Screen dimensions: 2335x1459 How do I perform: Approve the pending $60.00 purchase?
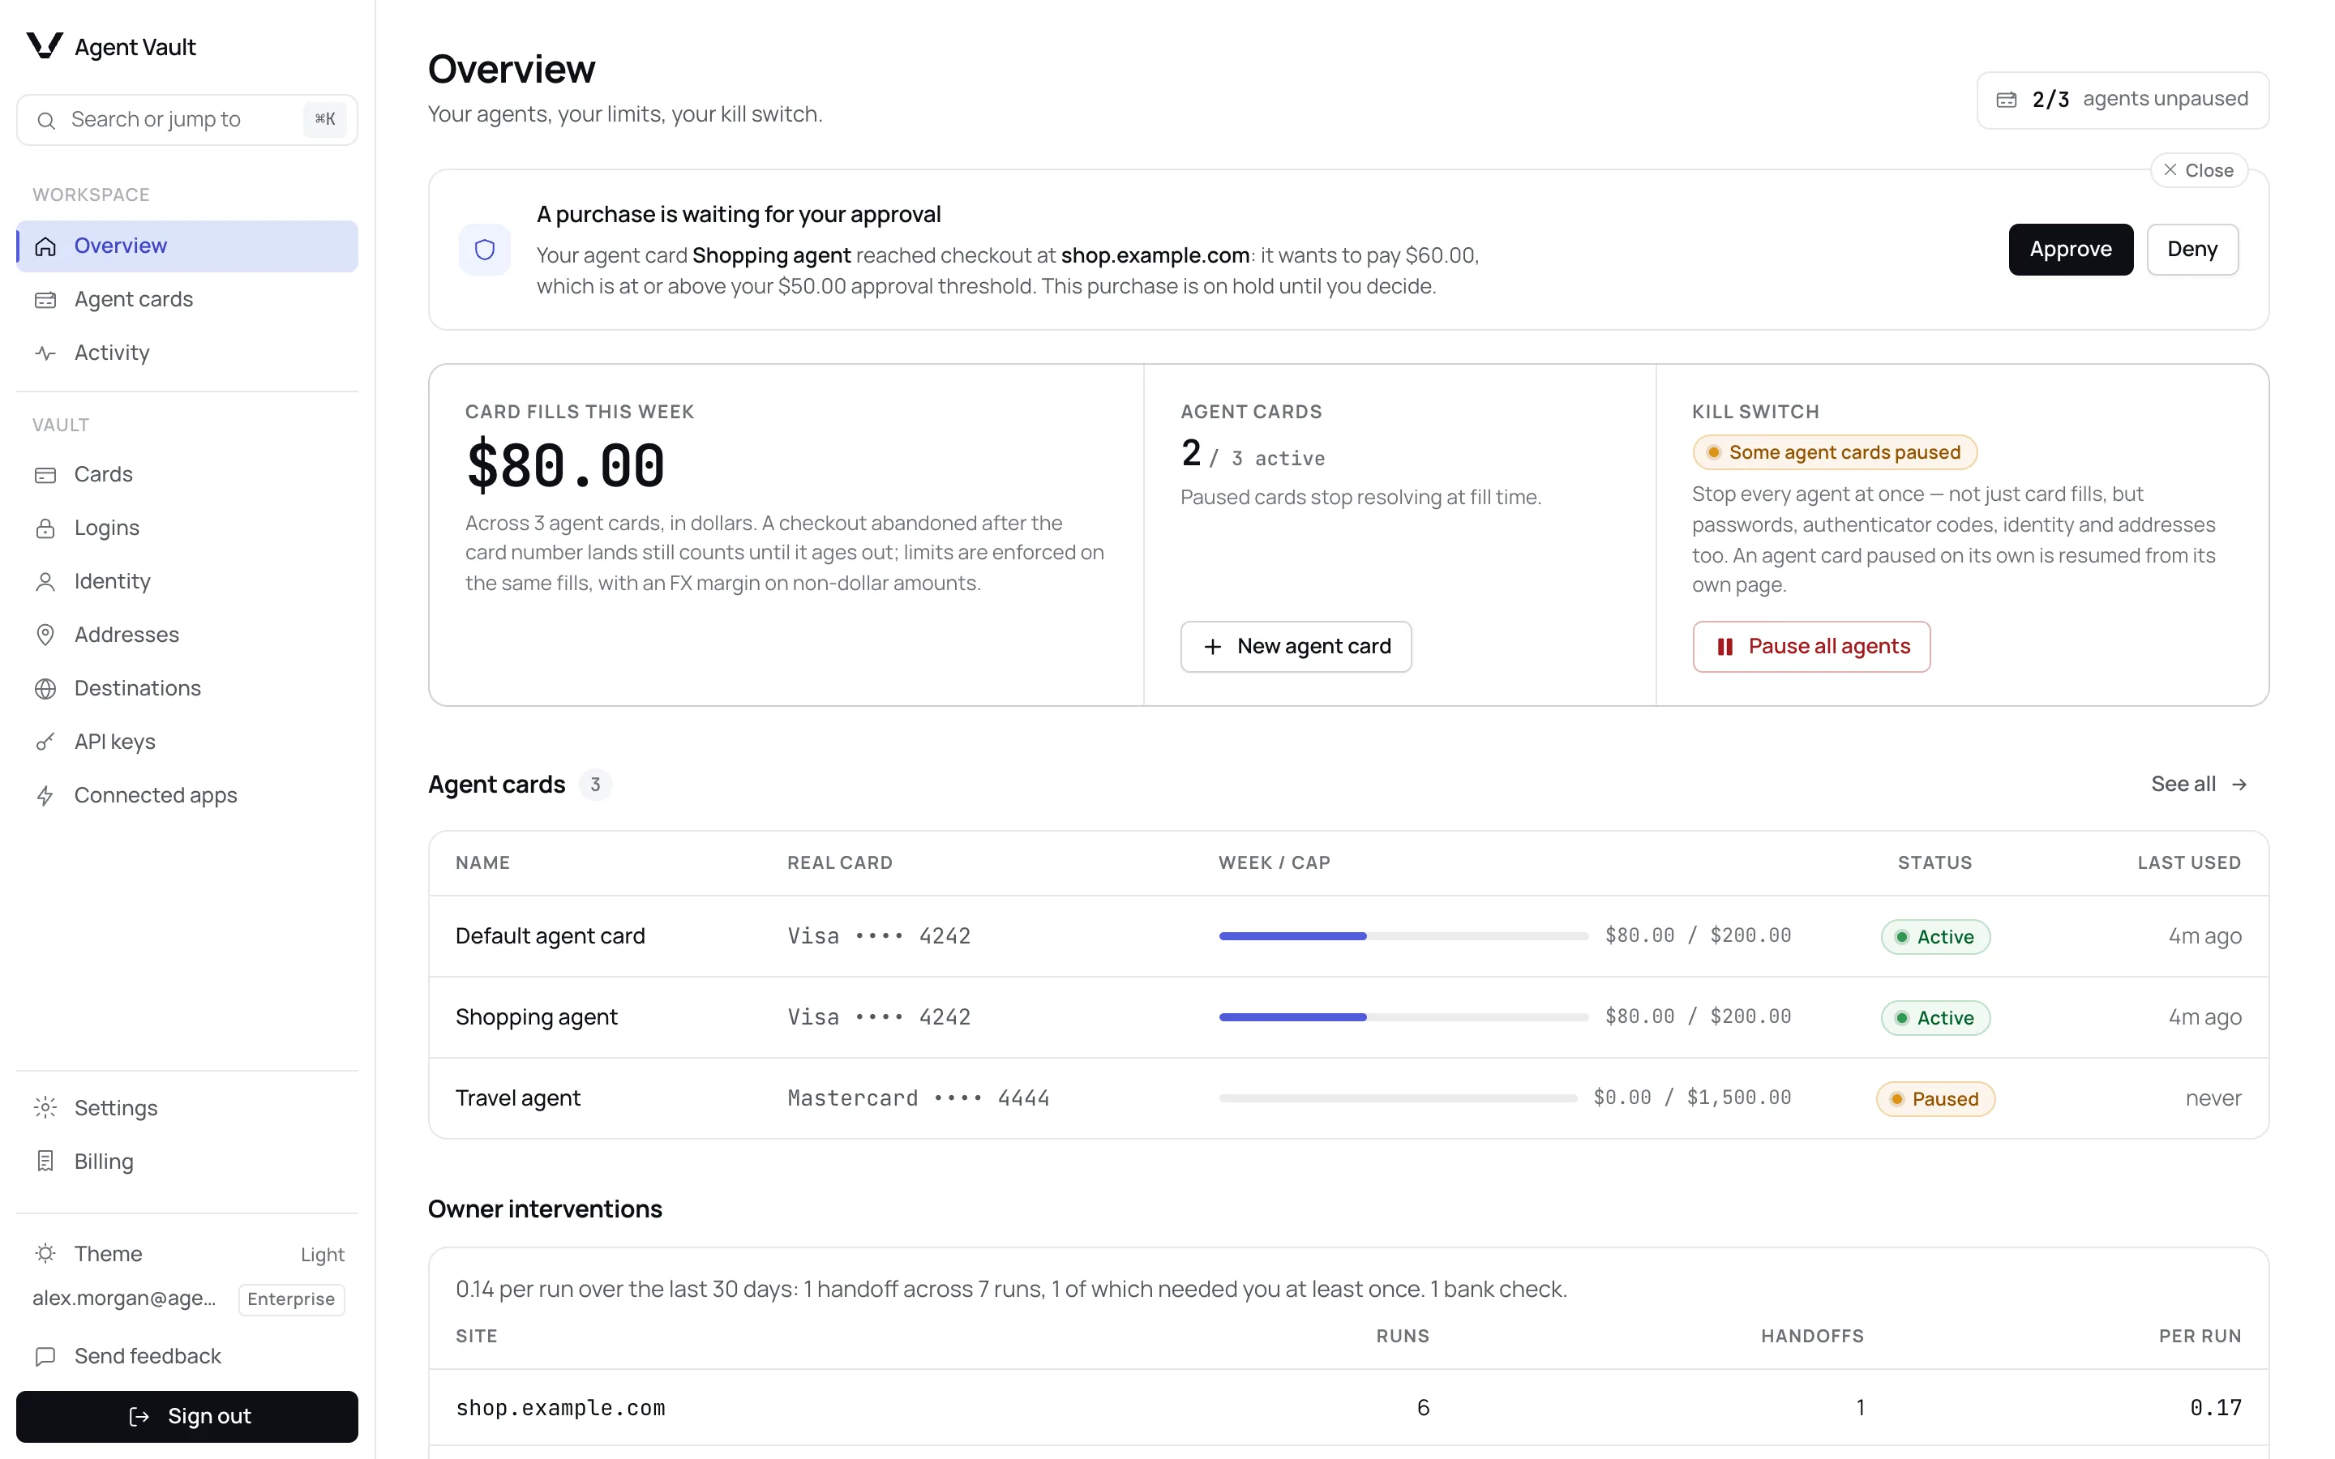coord(2071,250)
